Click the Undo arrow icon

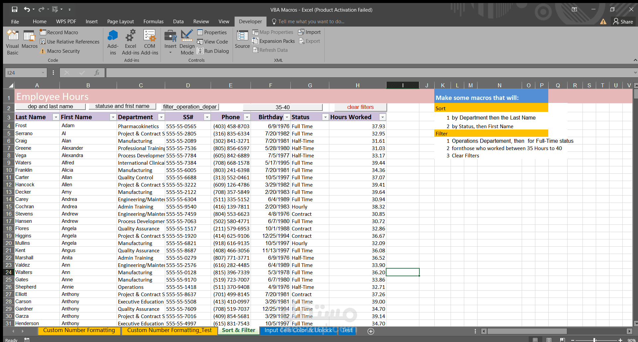27,9
